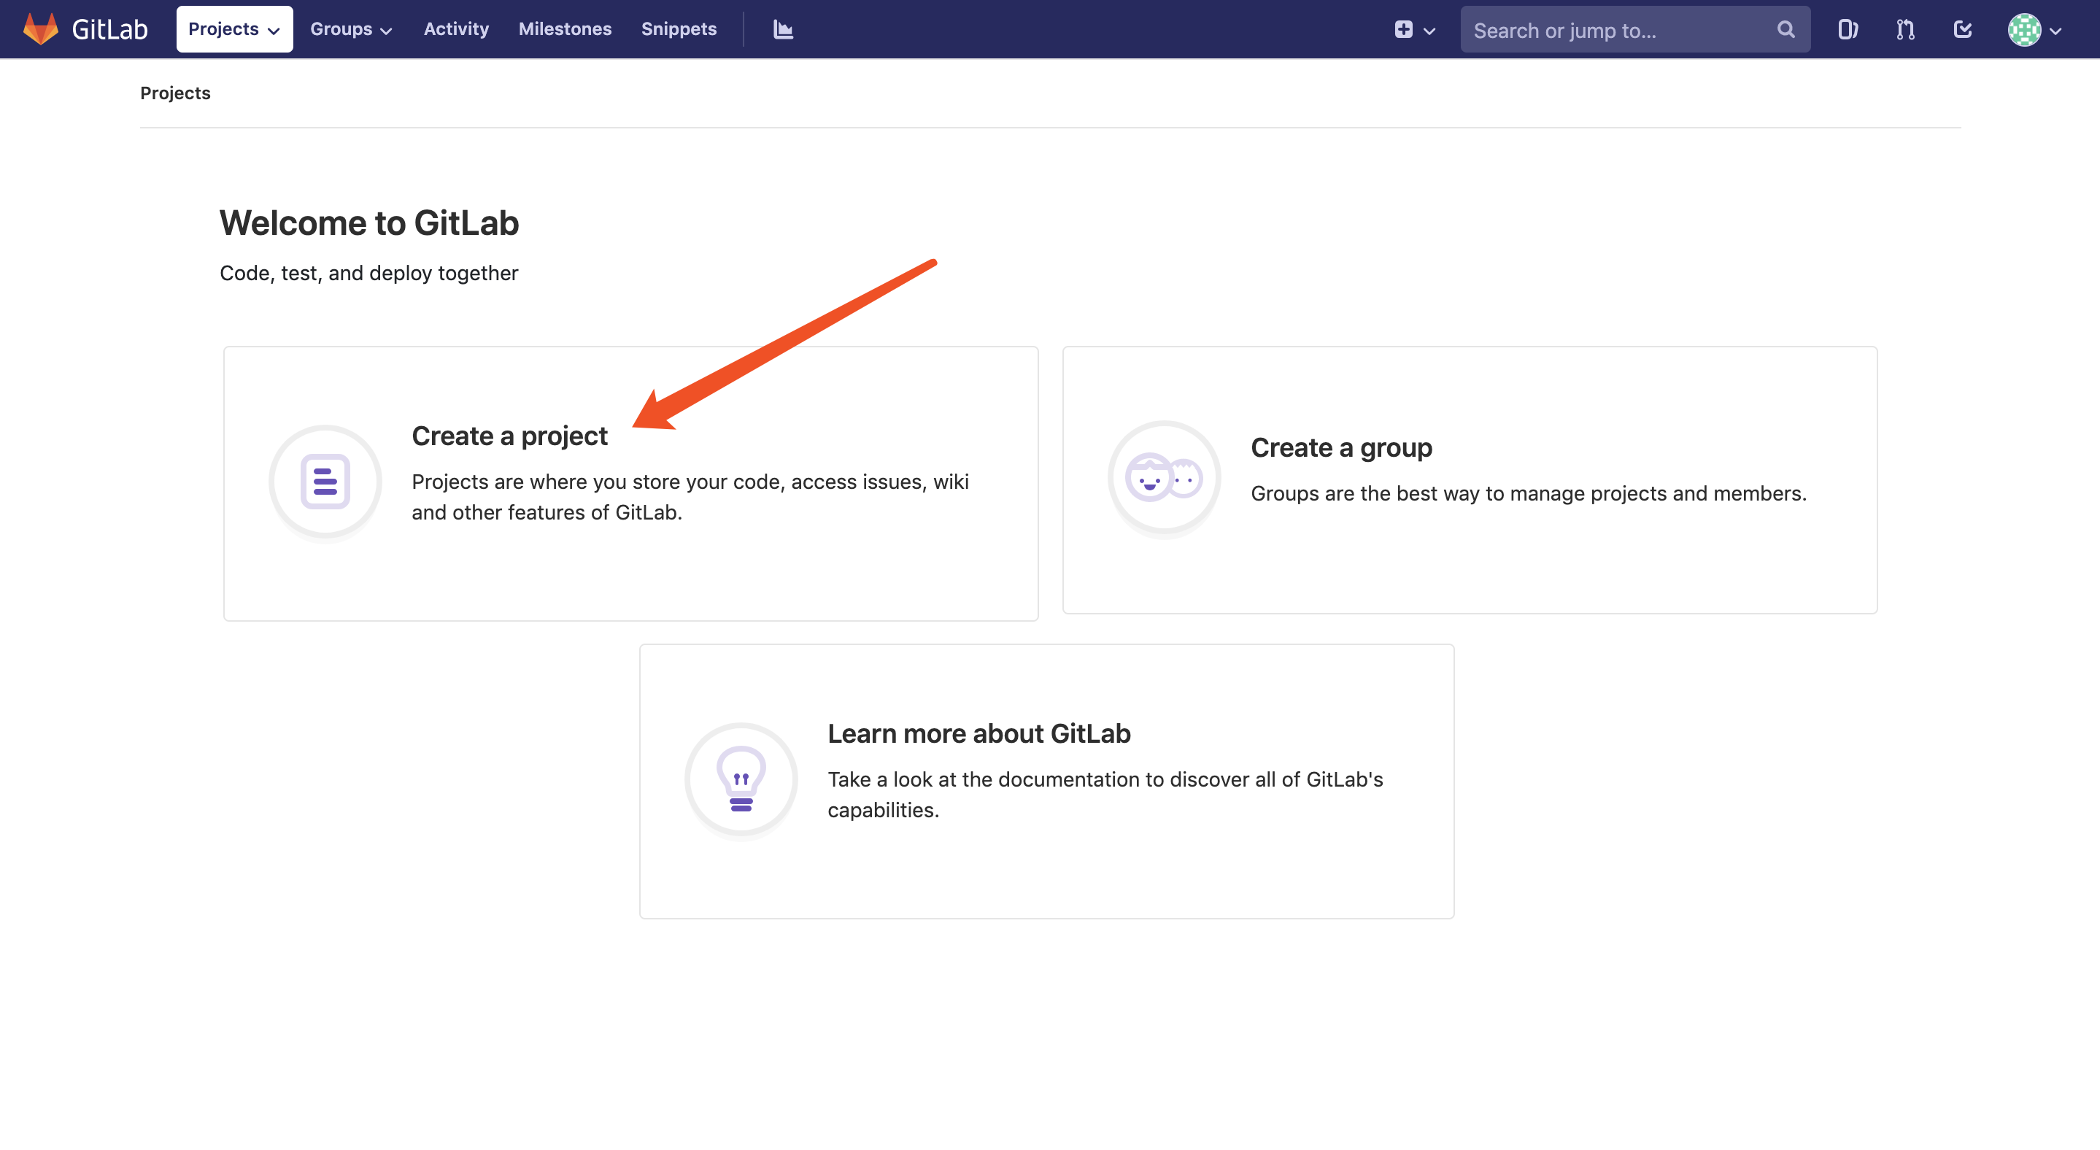Viewport: 2100px width, 1150px height.
Task: Click the search magnifier icon
Action: [1786, 30]
